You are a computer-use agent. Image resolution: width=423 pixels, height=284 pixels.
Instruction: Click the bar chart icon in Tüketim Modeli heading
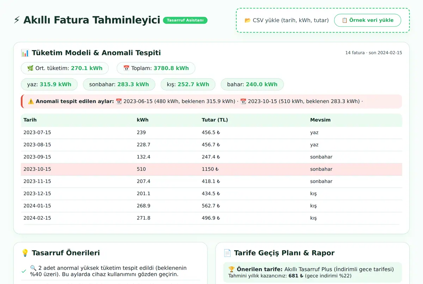coord(25,53)
